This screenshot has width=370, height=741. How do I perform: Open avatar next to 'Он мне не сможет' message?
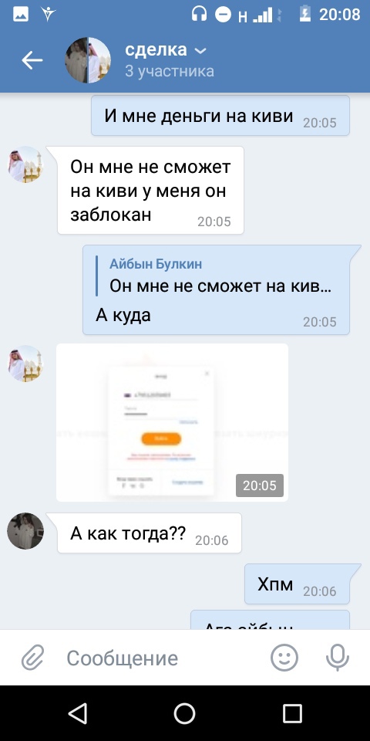click(25, 164)
